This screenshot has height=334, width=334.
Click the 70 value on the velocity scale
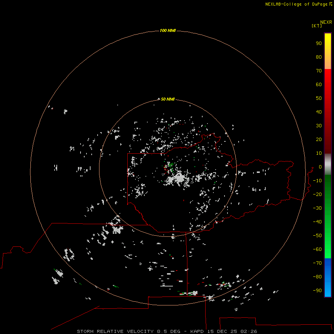pos(319,71)
